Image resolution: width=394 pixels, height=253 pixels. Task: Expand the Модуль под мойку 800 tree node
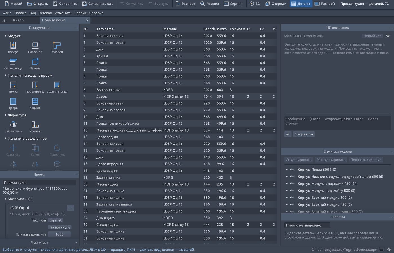286,191
